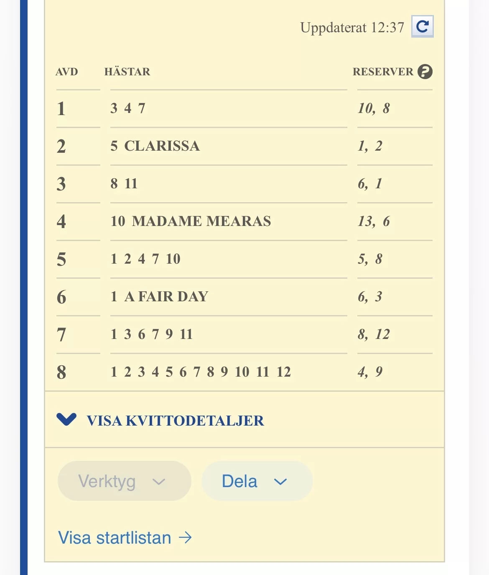Click the RESERVER column header text
This screenshot has height=575, width=489.
point(383,72)
